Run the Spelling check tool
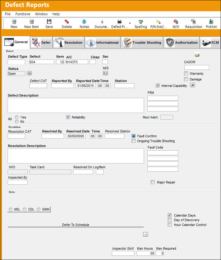The width and height of the screenshot is (221, 260). pyautogui.click(x=141, y=22)
